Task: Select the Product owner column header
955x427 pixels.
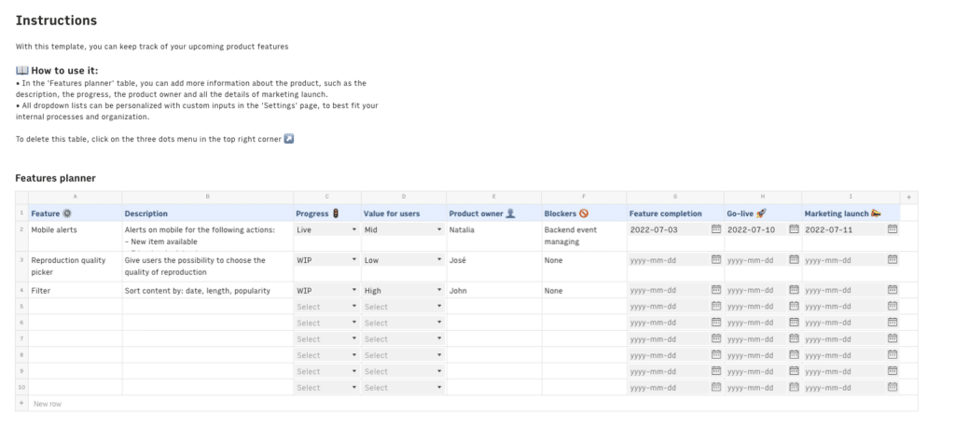Action: tap(493, 213)
